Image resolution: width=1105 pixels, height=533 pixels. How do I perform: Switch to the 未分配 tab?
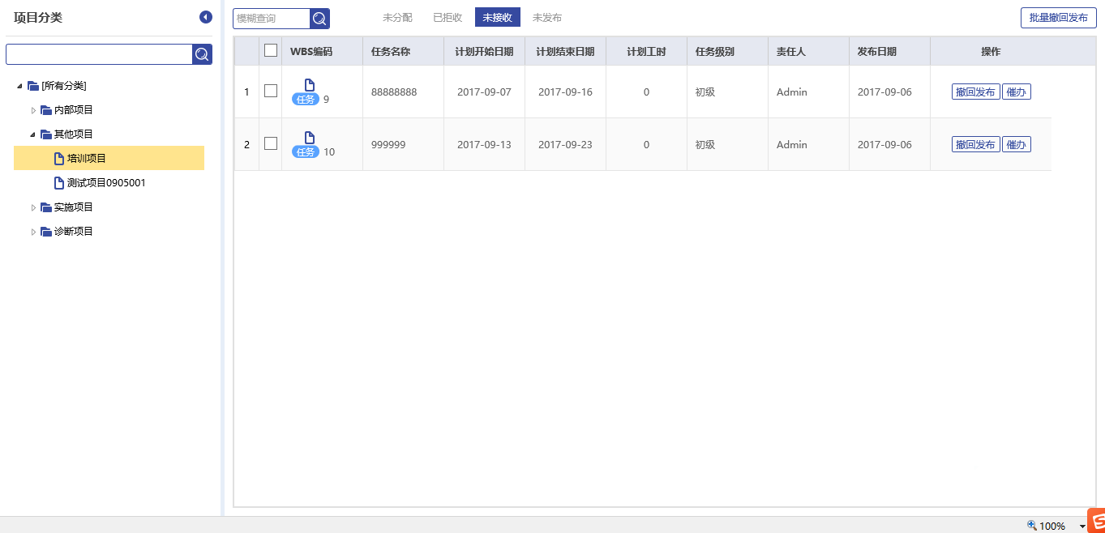(397, 18)
